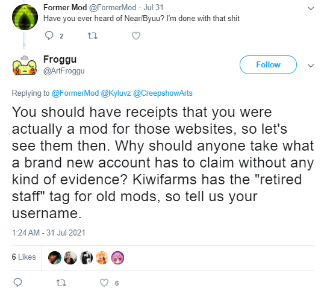
Task: Open Froggu's frog profile picture
Action: click(25, 65)
